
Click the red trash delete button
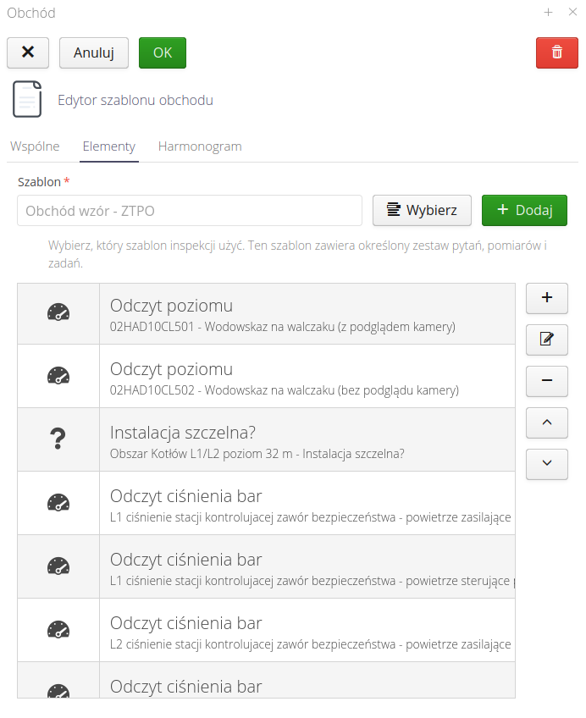point(557,52)
